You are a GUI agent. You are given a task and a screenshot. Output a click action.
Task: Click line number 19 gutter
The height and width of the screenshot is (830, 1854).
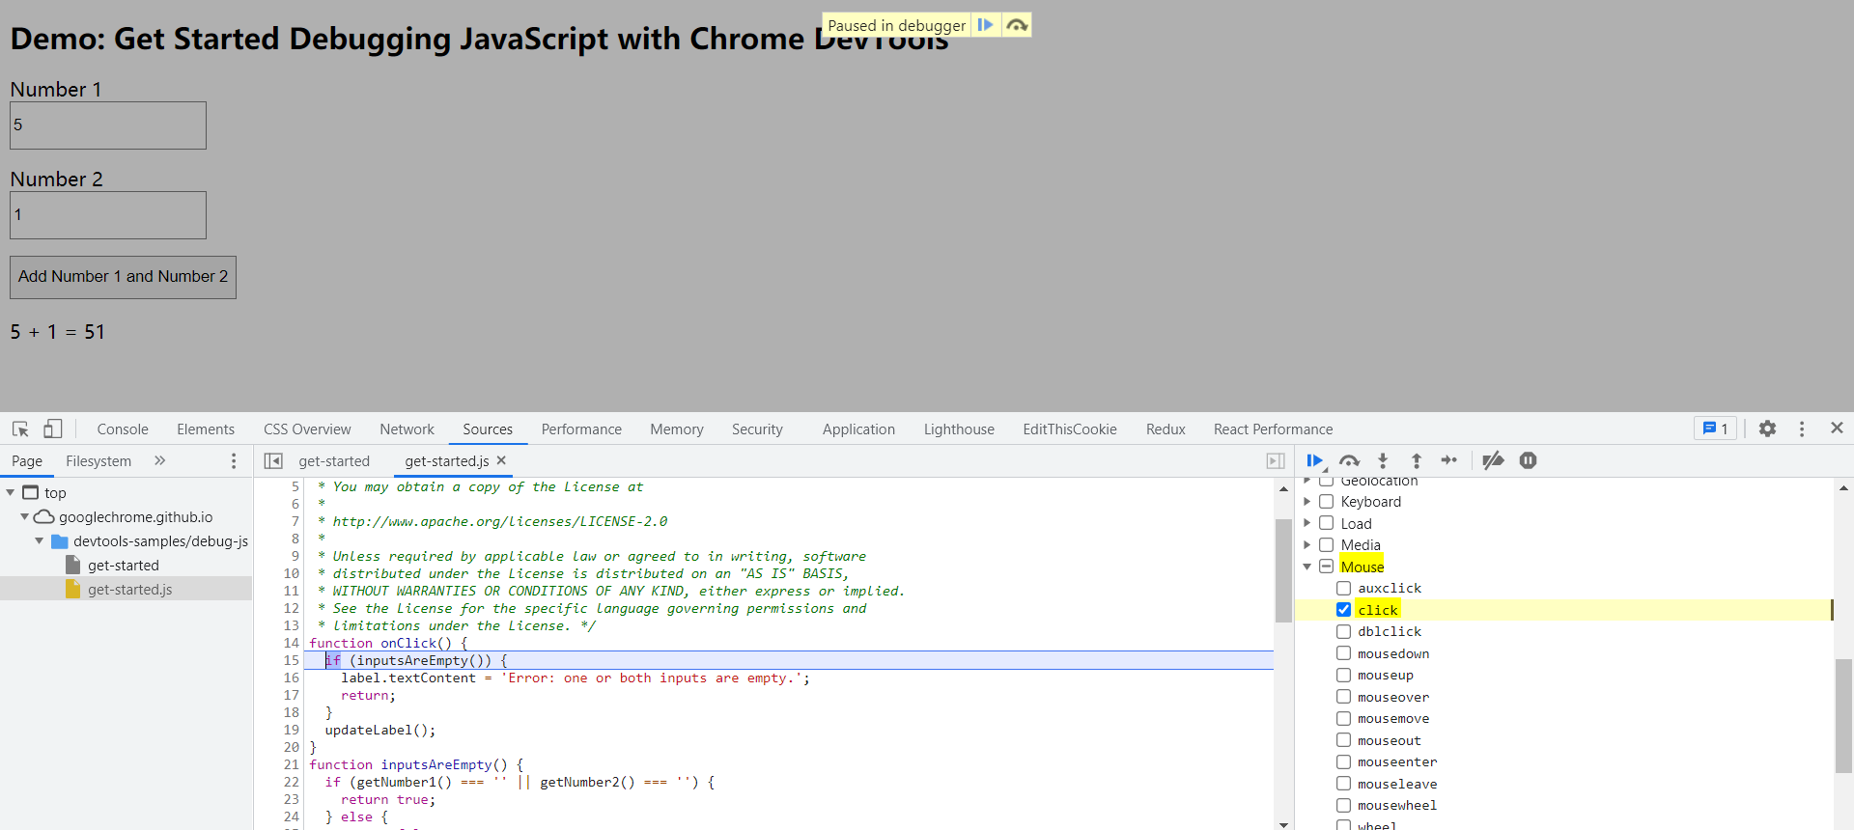(x=291, y=730)
